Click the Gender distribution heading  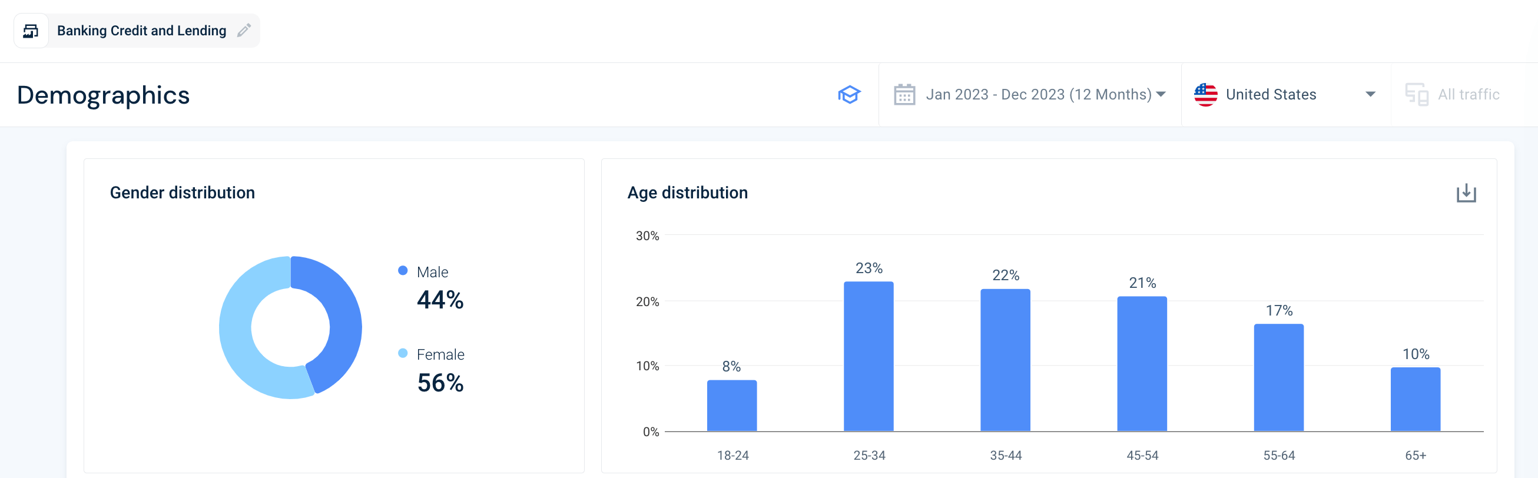pos(182,192)
